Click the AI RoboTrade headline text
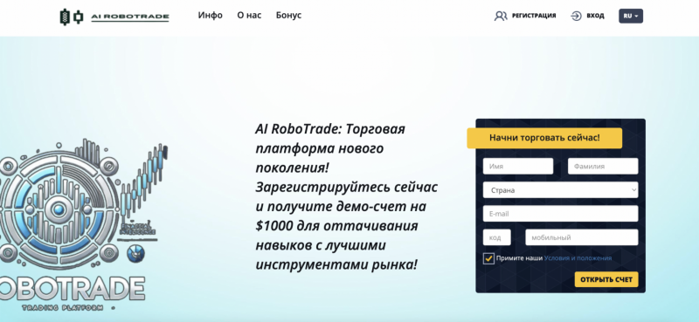 [346, 197]
